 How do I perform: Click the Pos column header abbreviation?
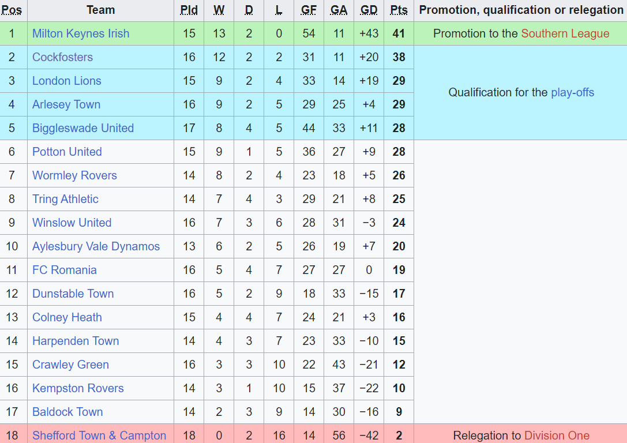[12, 10]
